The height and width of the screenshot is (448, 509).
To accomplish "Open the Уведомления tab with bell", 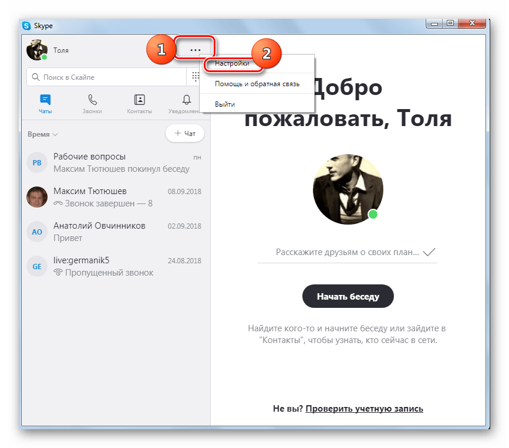I will click(x=186, y=104).
